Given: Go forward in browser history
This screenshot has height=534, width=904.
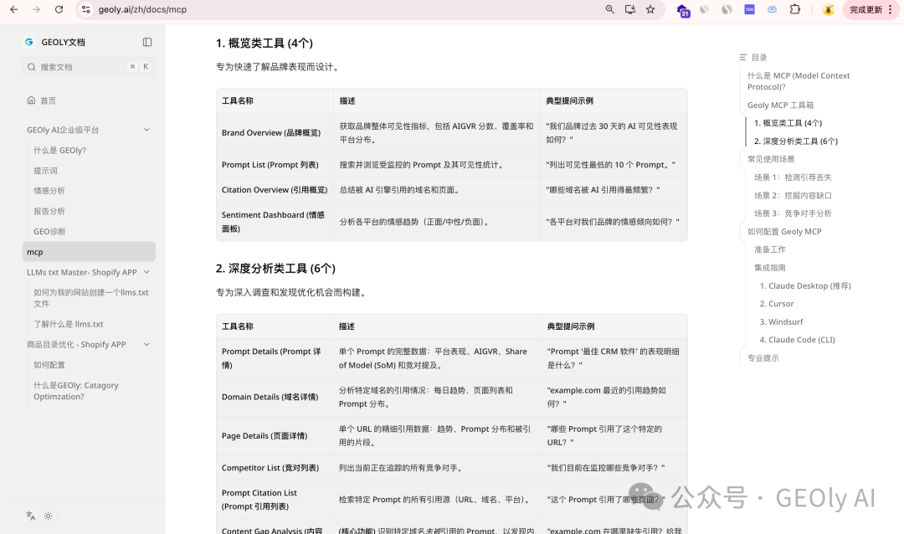Looking at the screenshot, I should click(x=36, y=9).
